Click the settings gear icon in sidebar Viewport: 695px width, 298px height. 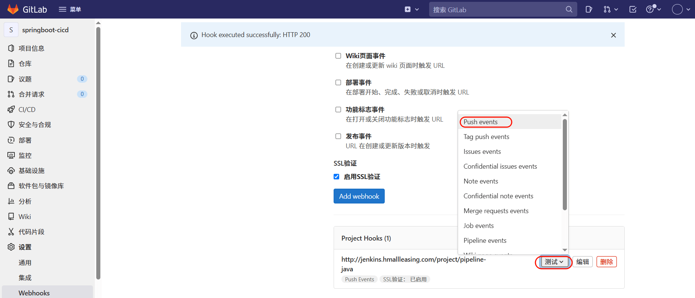pyautogui.click(x=11, y=247)
